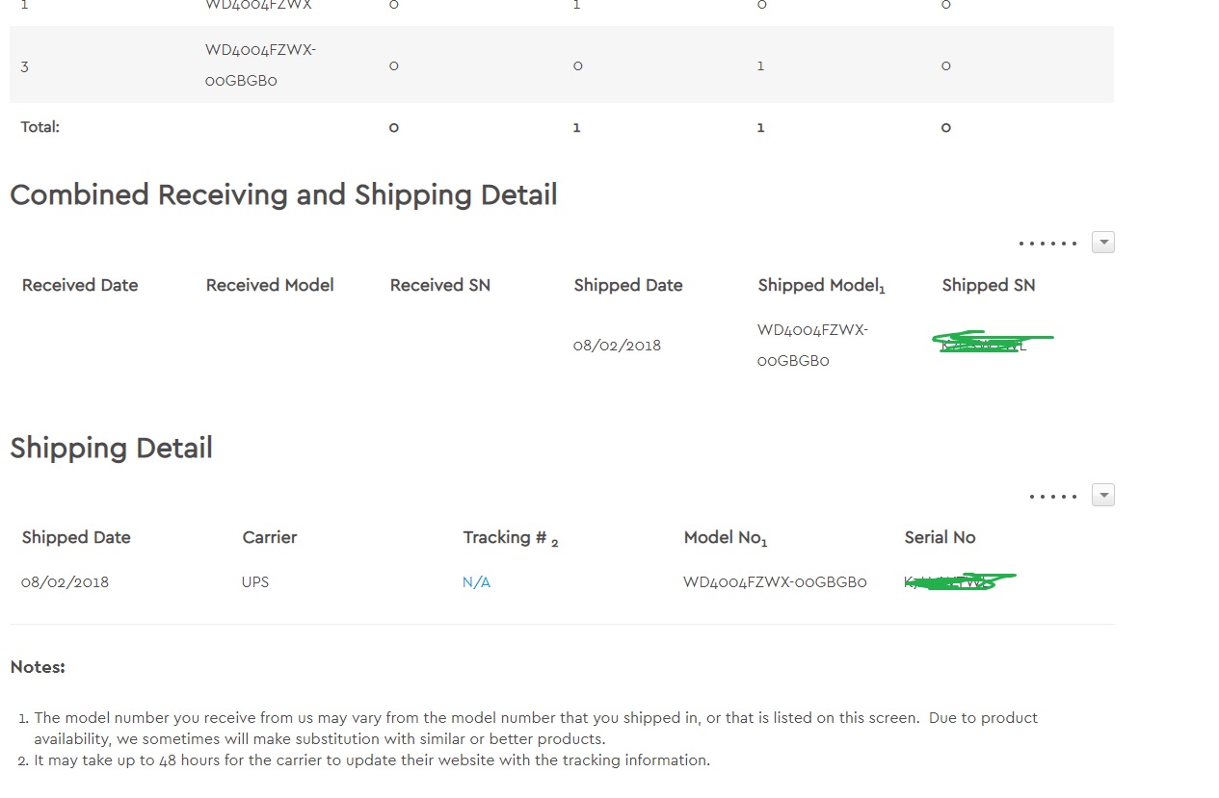Click the Total row label
The width and height of the screenshot is (1219, 798).
tap(40, 127)
